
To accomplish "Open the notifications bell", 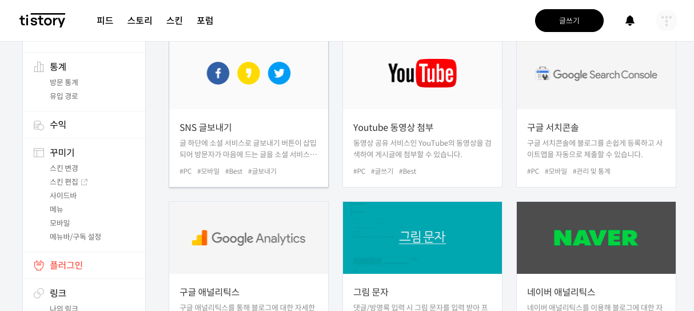I will coord(630,21).
